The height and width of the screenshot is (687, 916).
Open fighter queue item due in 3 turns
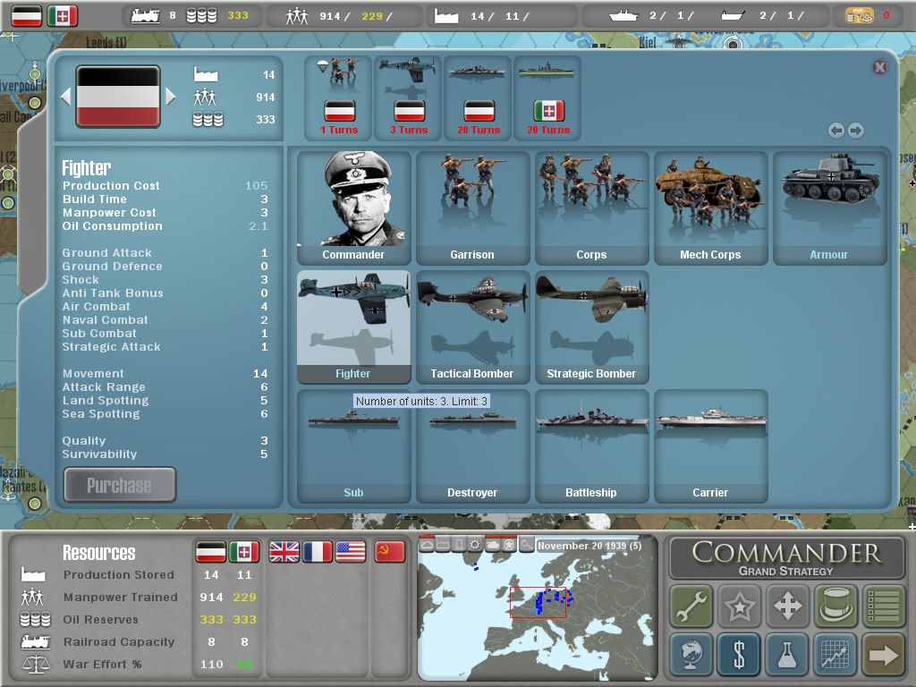click(408, 98)
